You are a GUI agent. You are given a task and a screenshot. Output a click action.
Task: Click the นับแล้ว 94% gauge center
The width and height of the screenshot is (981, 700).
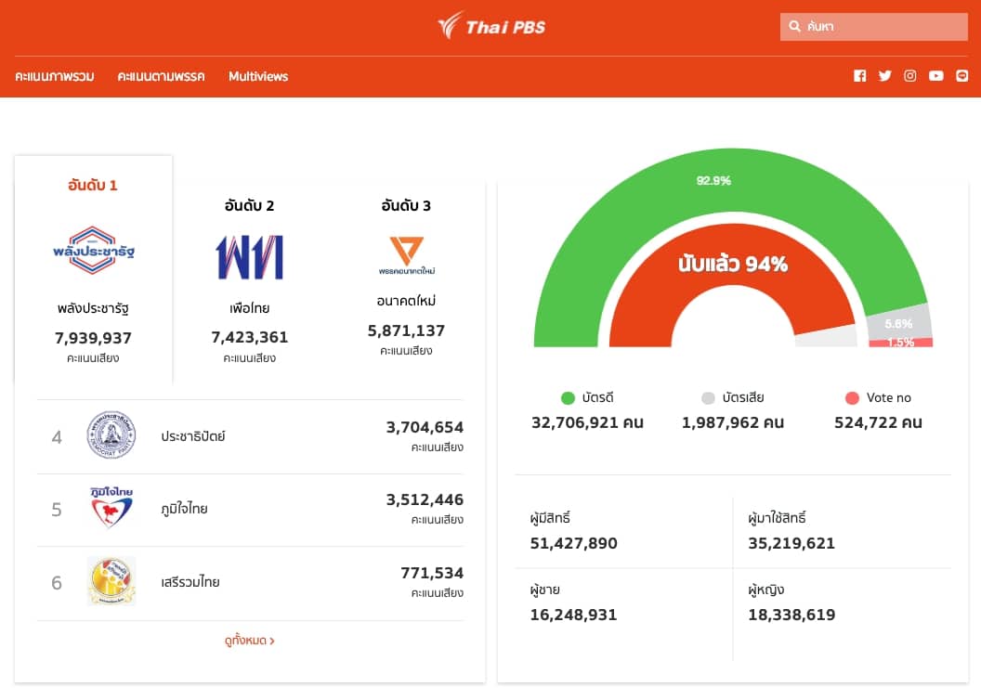733,265
